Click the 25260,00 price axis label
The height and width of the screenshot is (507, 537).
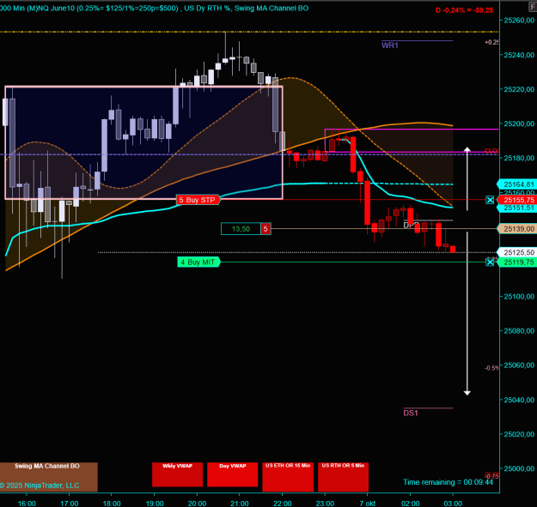(519, 21)
